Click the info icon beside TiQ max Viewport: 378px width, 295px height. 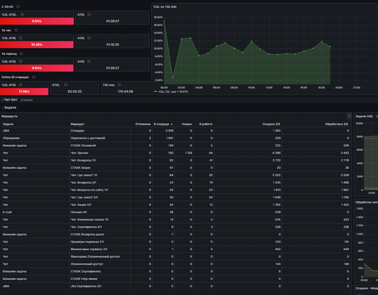click(119, 85)
